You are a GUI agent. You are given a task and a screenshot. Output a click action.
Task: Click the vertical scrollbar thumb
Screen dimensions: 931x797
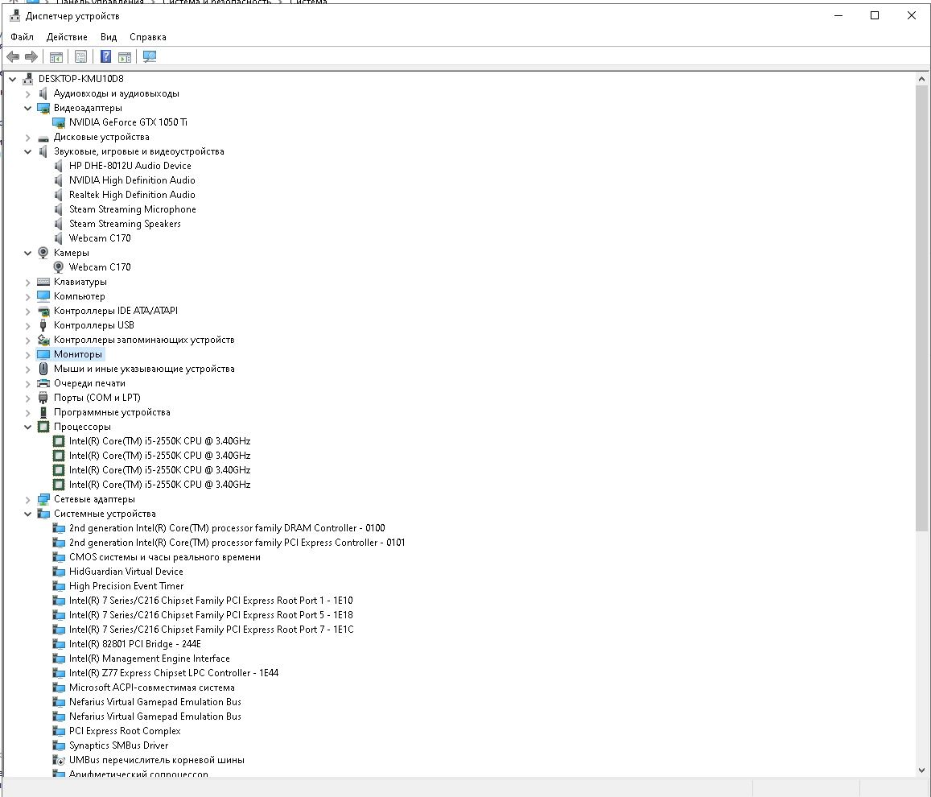[x=921, y=309]
